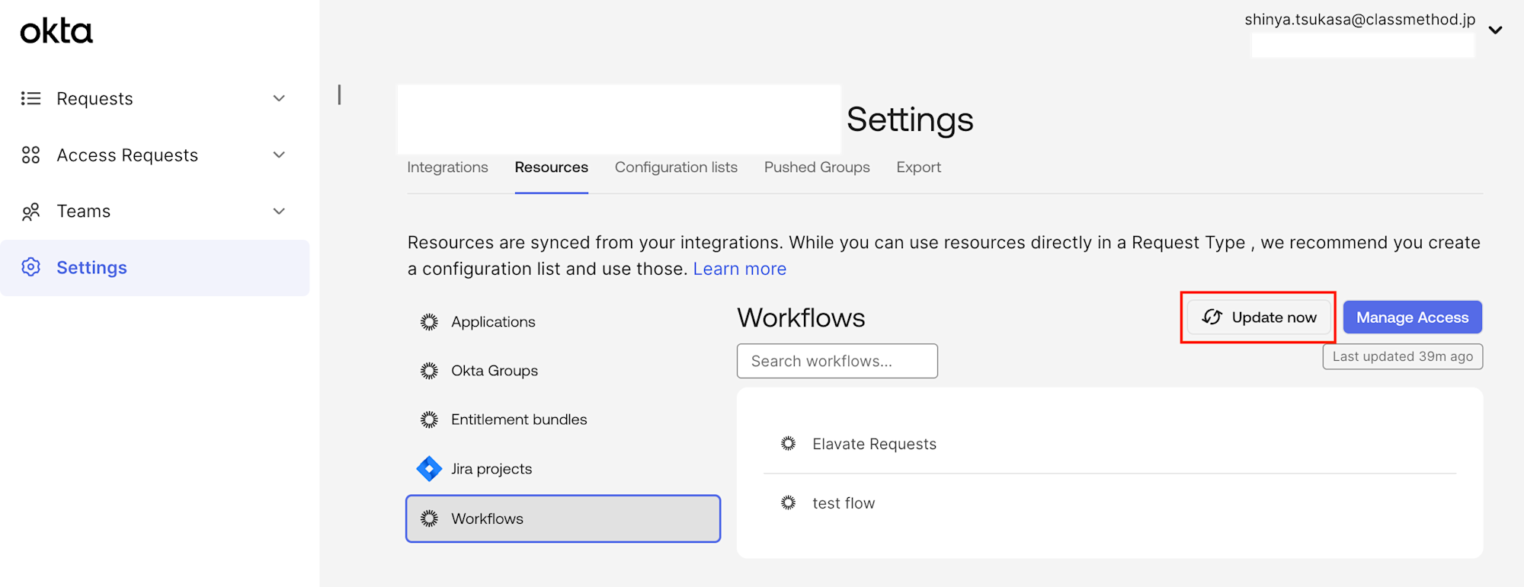Select the Resources tab
1524x587 pixels.
coord(551,167)
